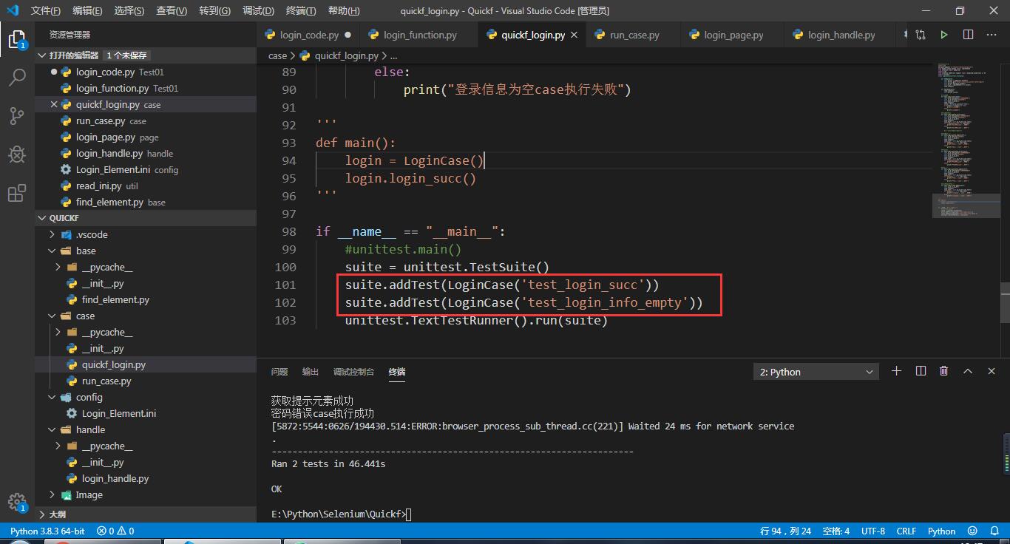Switch to login_code.py editor tab

pyautogui.click(x=309, y=35)
